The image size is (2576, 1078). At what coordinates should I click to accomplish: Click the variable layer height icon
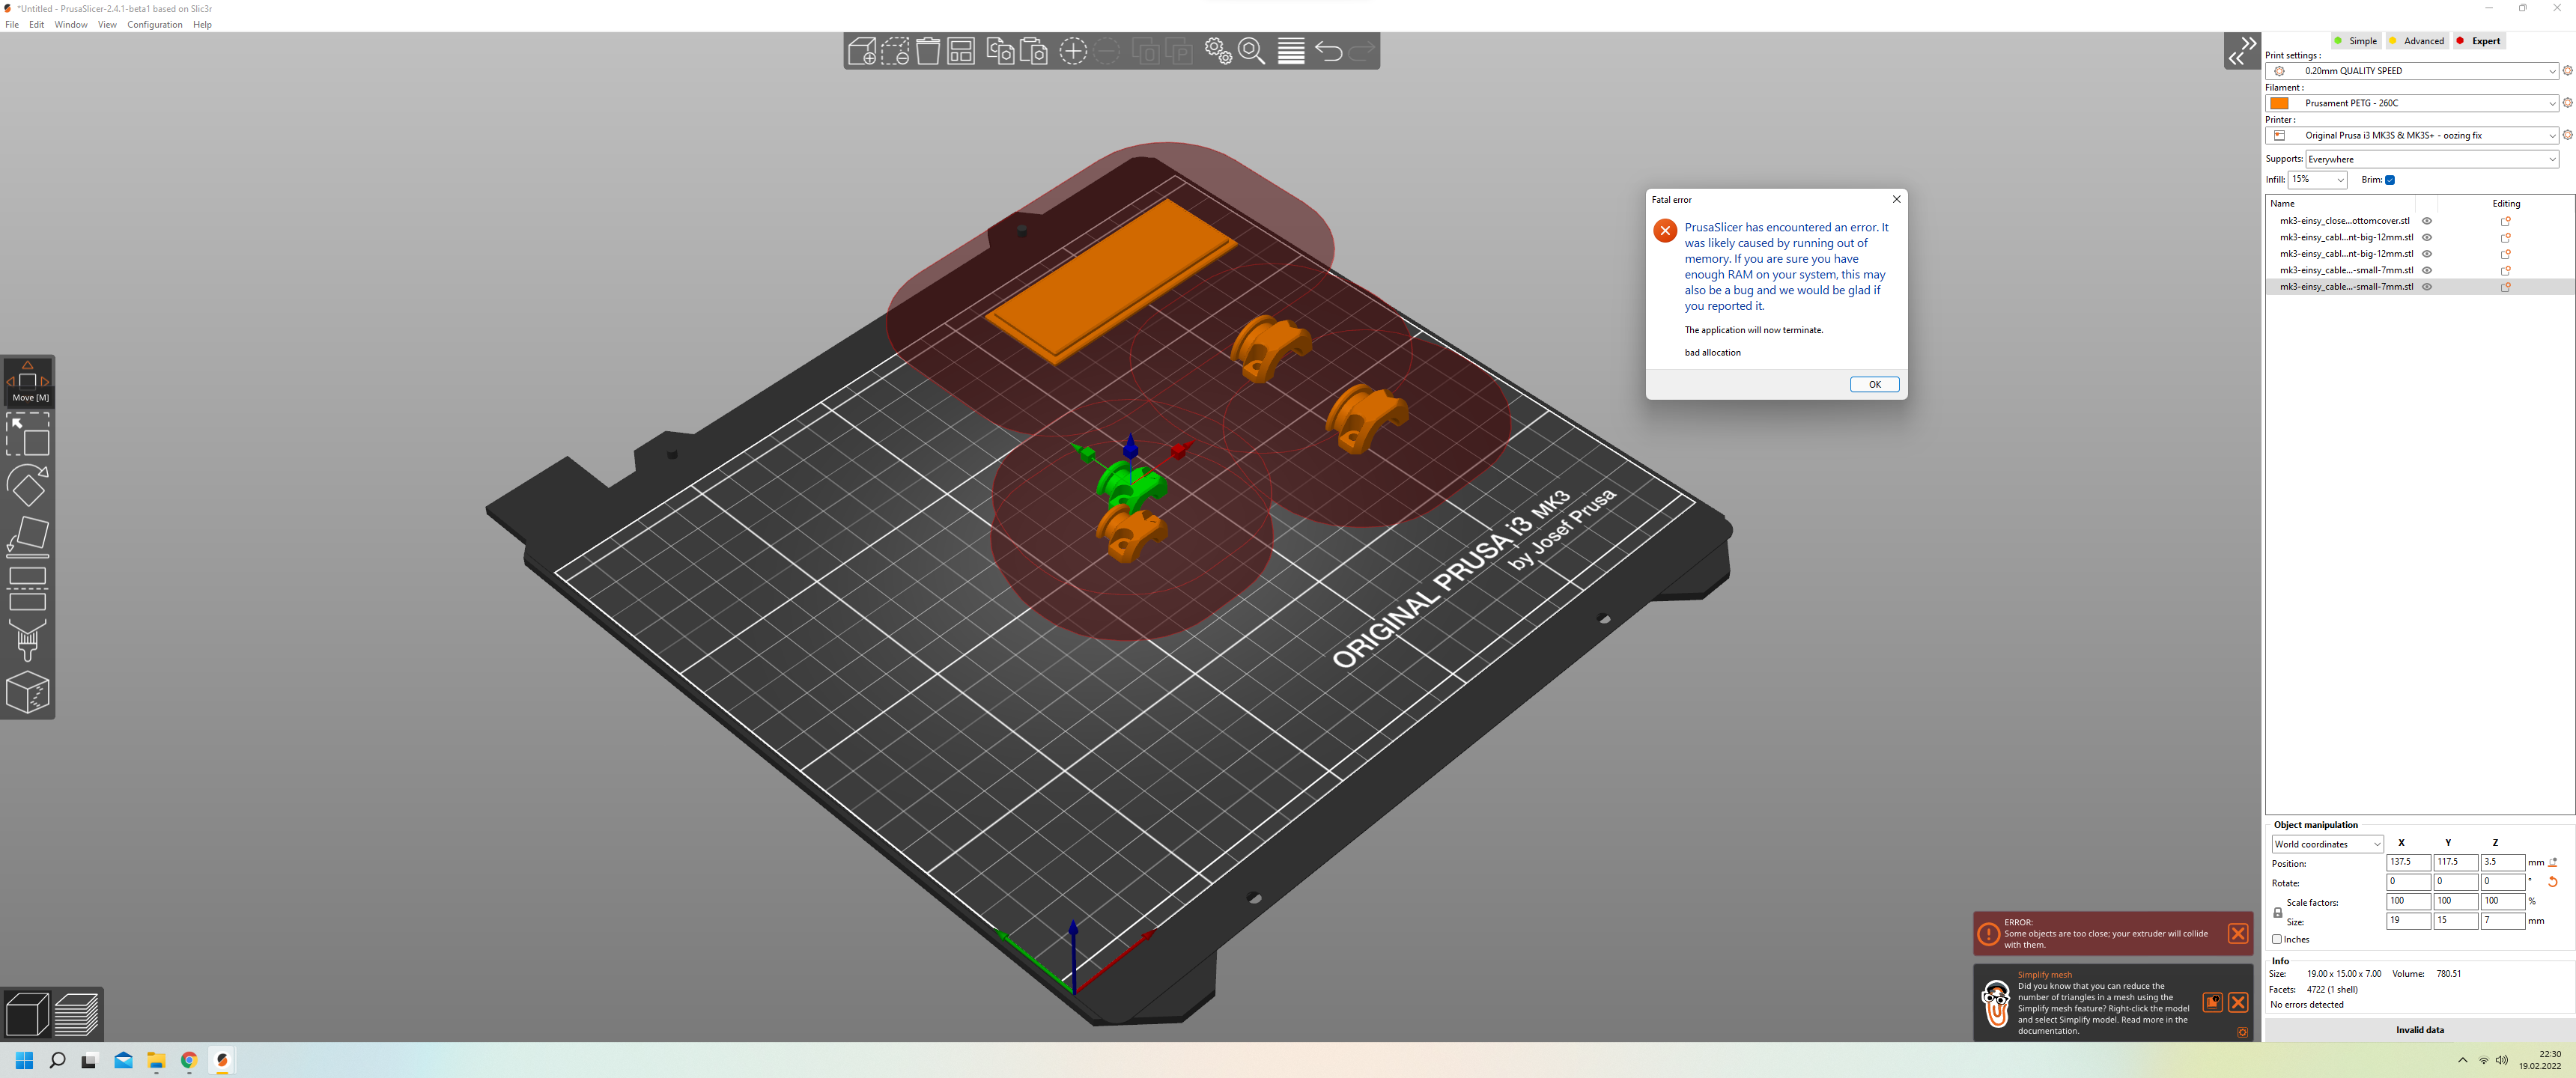[1291, 51]
